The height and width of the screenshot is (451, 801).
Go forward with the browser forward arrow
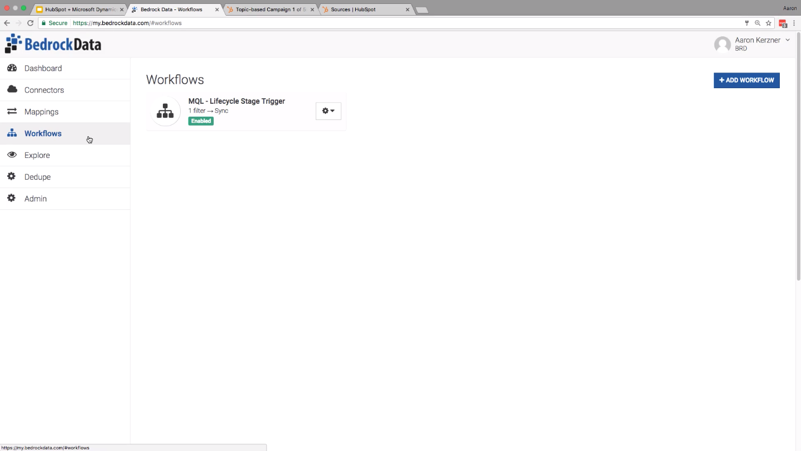[x=18, y=23]
